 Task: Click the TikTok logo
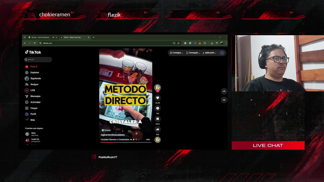pos(33,52)
